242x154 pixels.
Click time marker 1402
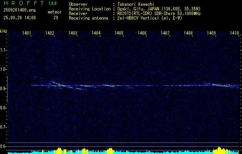tap(50, 33)
